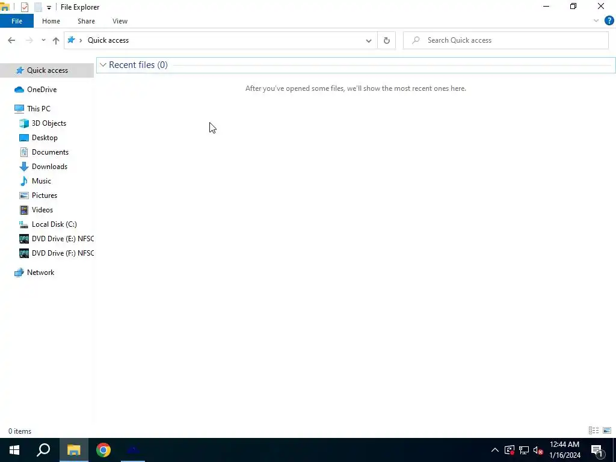The image size is (616, 462).
Task: Click the Quick access breadcrumb text
Action: coord(108,40)
